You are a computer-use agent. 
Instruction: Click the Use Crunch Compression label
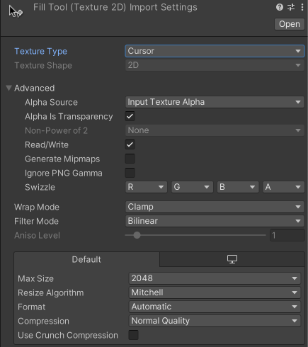point(68,335)
